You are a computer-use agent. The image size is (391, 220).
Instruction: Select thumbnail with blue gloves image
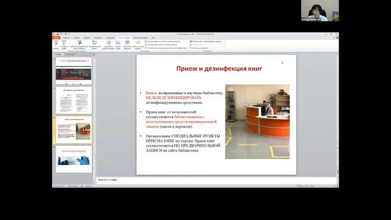[x=73, y=159]
